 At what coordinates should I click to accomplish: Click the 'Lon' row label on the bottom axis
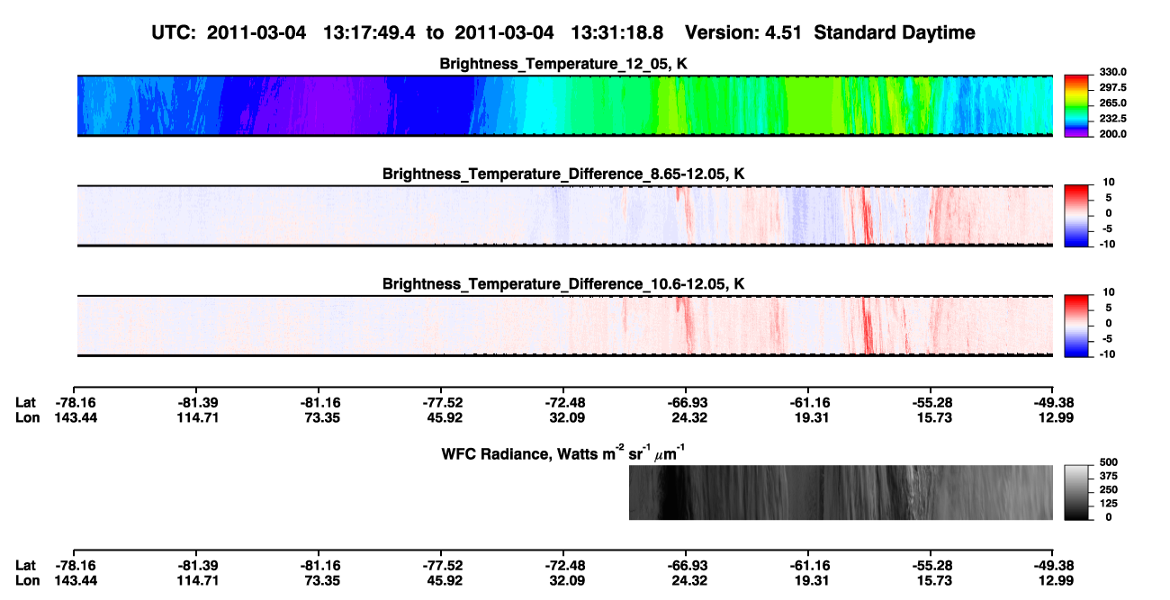[x=27, y=580]
